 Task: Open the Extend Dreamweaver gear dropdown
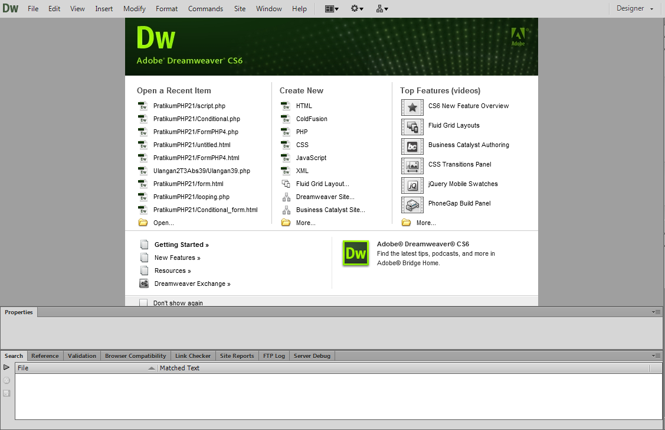pyautogui.click(x=356, y=8)
